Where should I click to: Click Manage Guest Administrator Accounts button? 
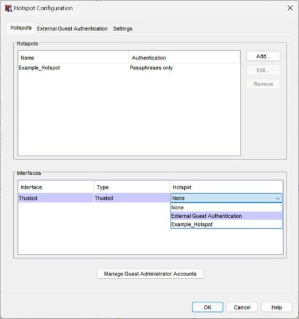click(x=150, y=274)
